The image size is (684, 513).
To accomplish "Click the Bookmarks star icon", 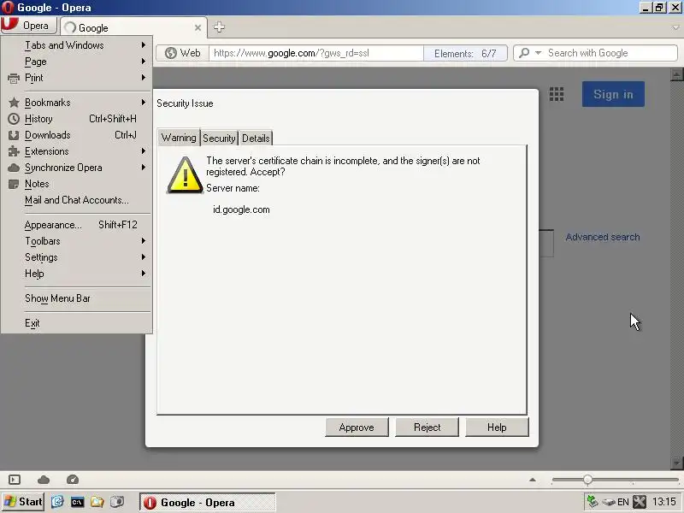I will pyautogui.click(x=14, y=103).
